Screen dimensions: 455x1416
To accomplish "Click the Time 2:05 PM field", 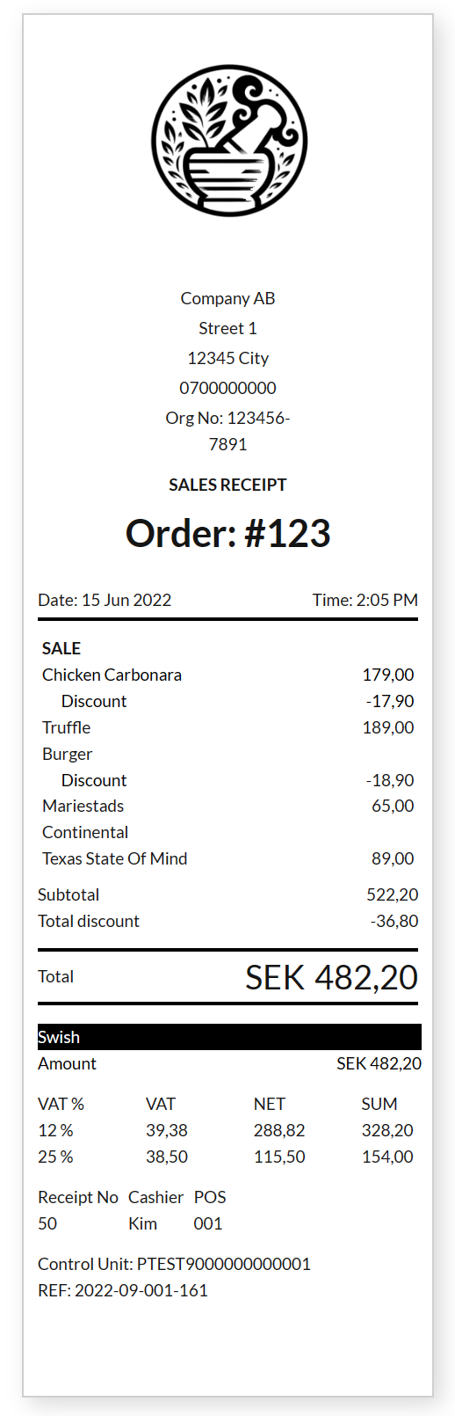I will point(365,600).
